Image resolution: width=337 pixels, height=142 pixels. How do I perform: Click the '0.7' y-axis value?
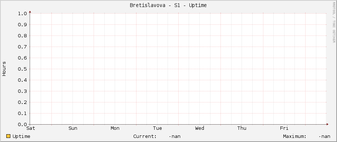[22, 47]
